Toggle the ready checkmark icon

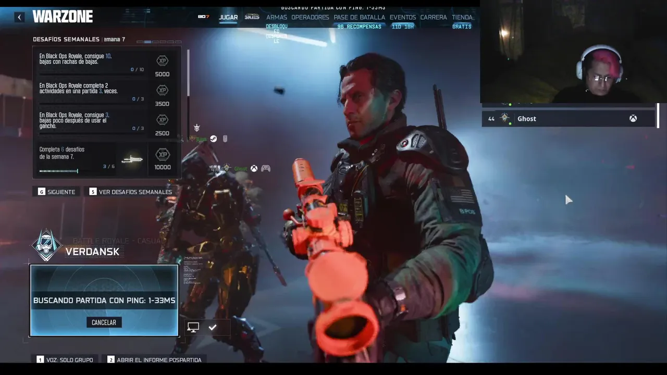coord(213,327)
